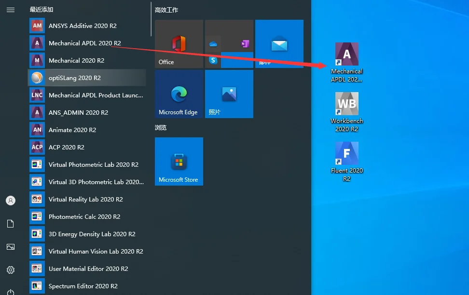
Task: Expand the Start menu hamburger navigation
Action: tap(11, 10)
